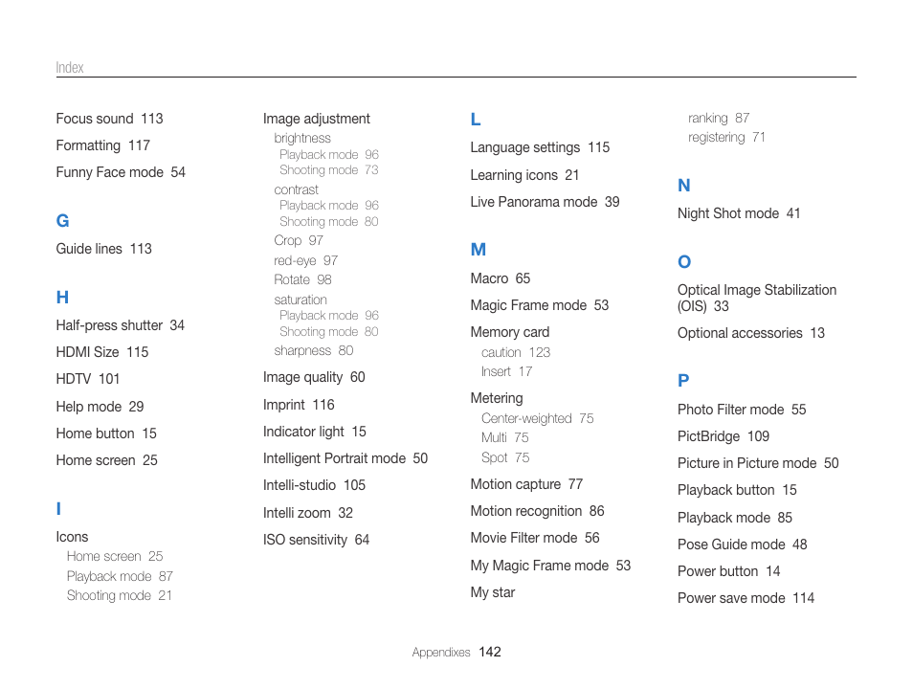This screenshot has width=913, height=689.
Task: Open the Focus sound 113 entry
Action: (x=109, y=119)
